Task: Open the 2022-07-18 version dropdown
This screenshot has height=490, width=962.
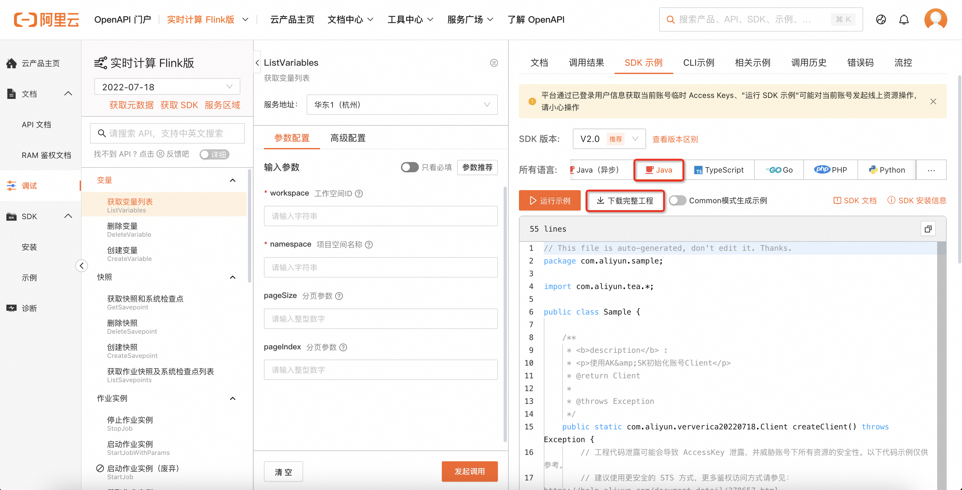Action: pos(167,87)
